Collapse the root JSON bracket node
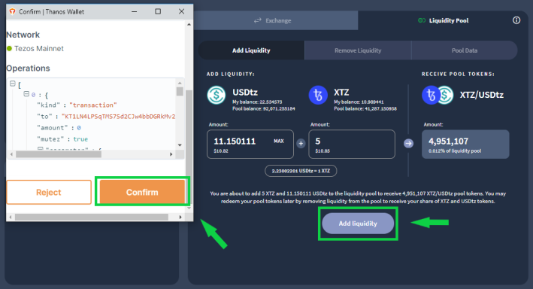This screenshot has width=533, height=289. pos(13,84)
